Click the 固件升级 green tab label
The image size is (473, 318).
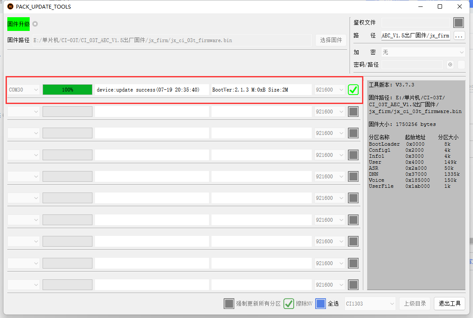coord(18,24)
